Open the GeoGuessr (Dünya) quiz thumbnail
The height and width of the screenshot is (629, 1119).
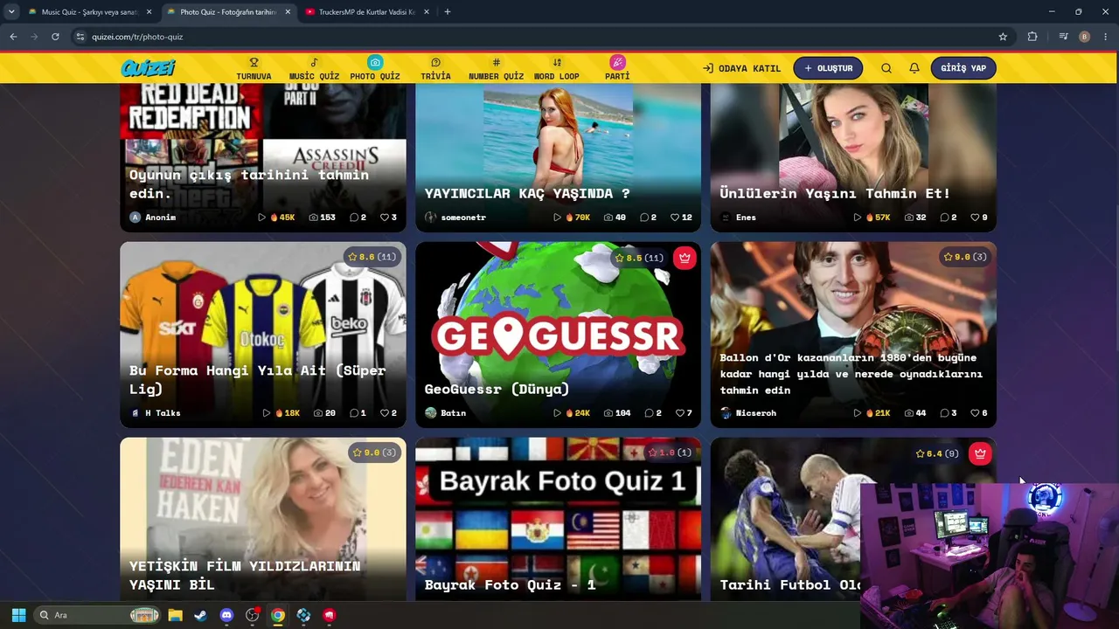(x=558, y=335)
